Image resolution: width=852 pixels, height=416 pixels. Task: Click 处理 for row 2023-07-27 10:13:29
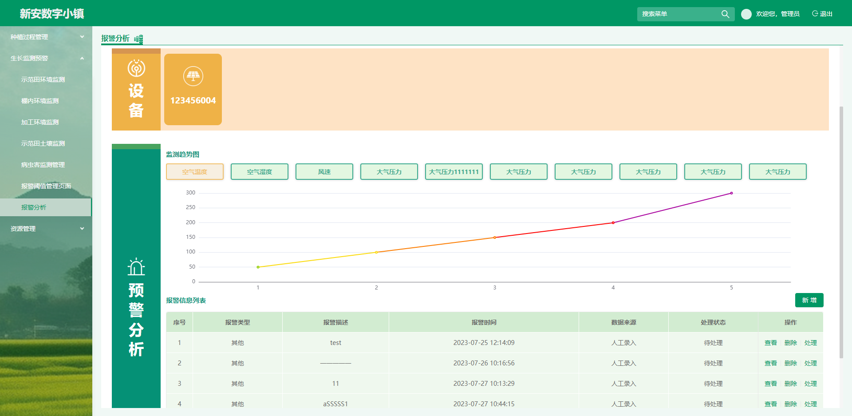coord(811,384)
